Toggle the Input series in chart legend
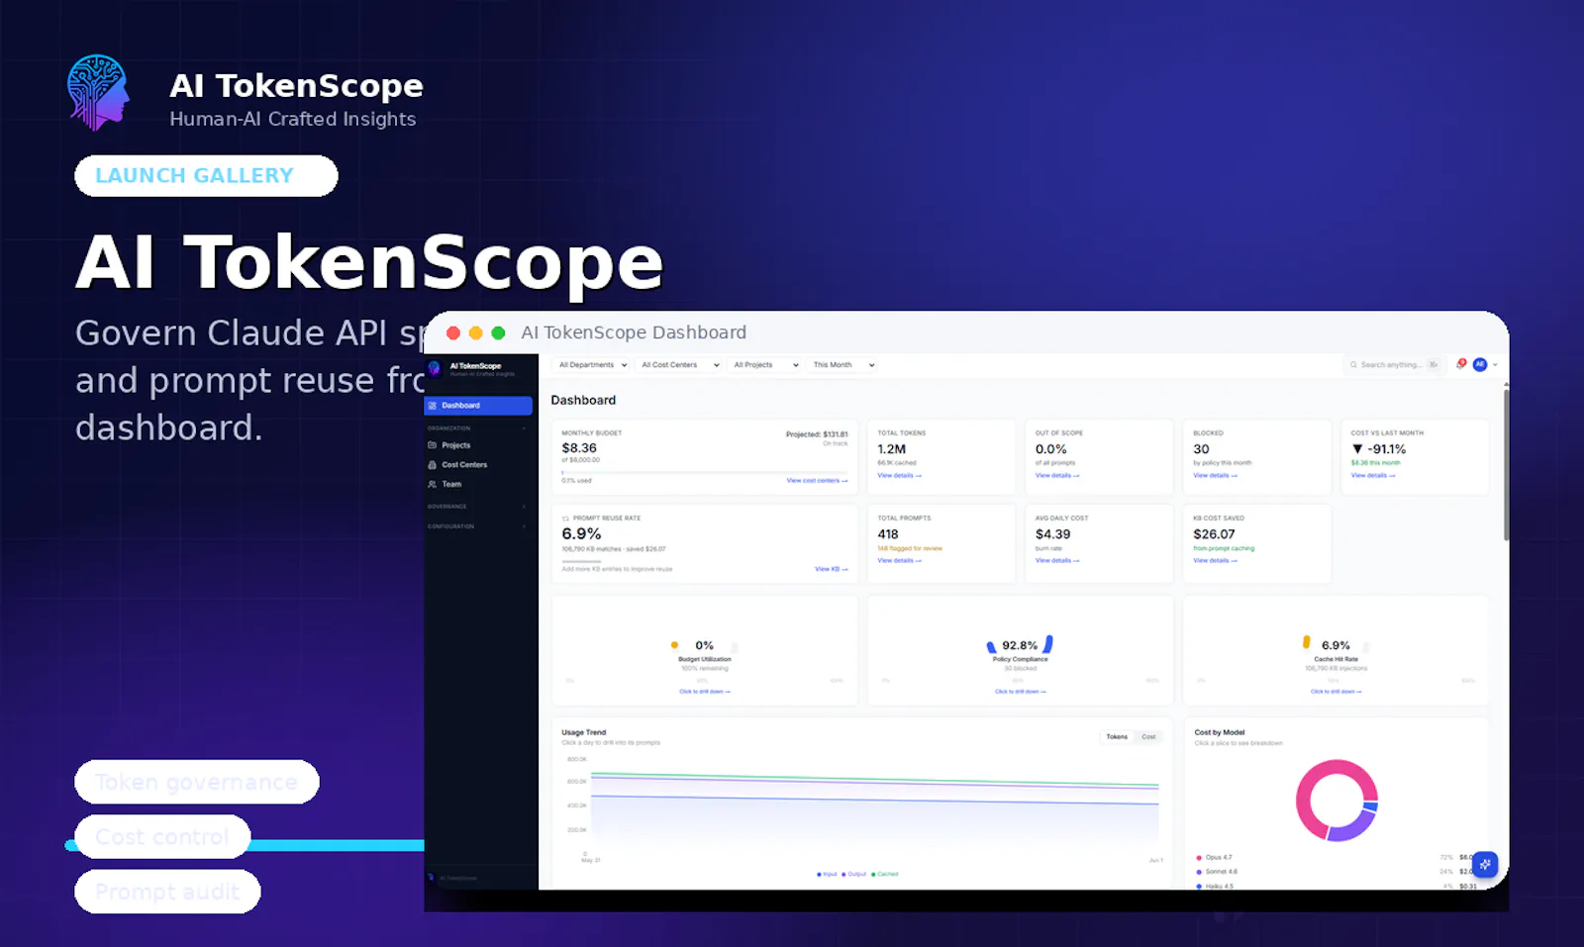Image resolution: width=1584 pixels, height=947 pixels. click(x=827, y=875)
